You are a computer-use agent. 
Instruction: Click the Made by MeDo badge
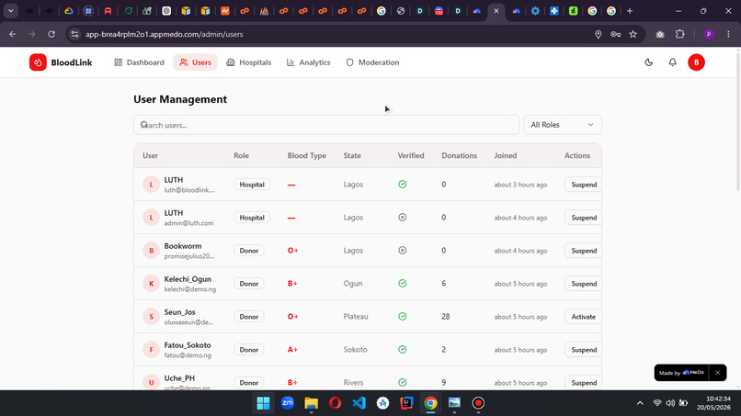(x=681, y=373)
